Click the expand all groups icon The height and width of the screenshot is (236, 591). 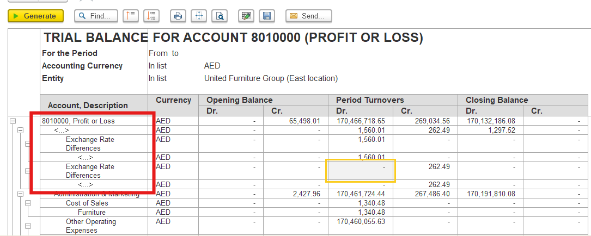coord(151,16)
